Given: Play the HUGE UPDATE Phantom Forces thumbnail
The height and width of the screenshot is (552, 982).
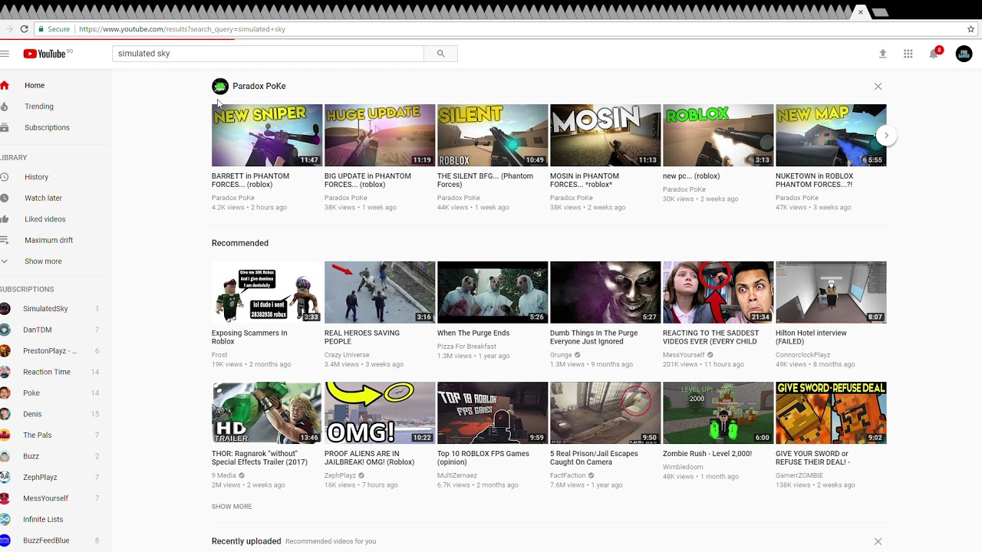Looking at the screenshot, I should point(380,136).
